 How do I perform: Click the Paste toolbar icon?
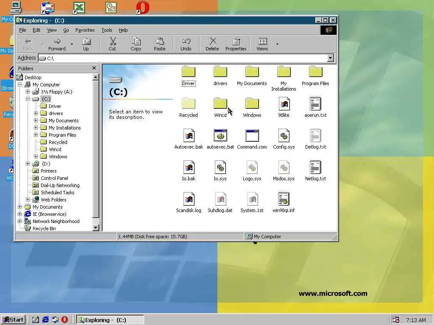(159, 44)
